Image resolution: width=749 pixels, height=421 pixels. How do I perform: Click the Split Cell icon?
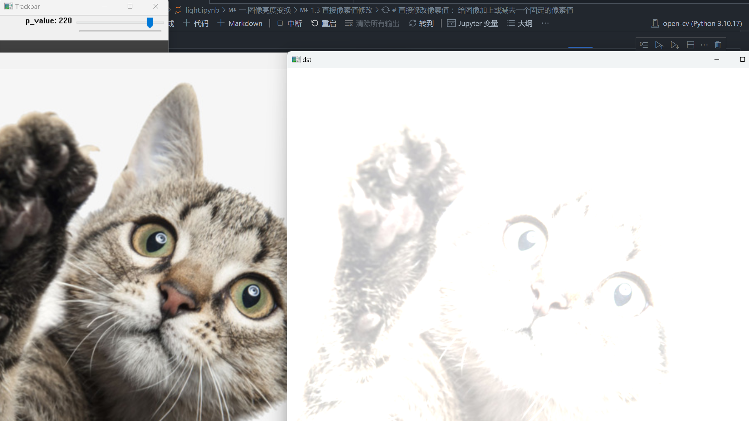[690, 45]
